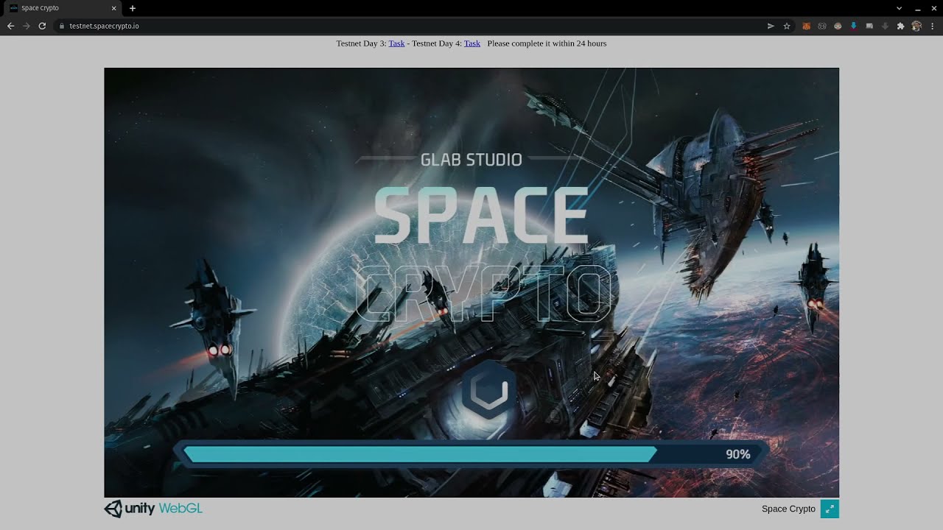Open the browser profile avatar
The height and width of the screenshot is (530, 943).
pos(916,26)
